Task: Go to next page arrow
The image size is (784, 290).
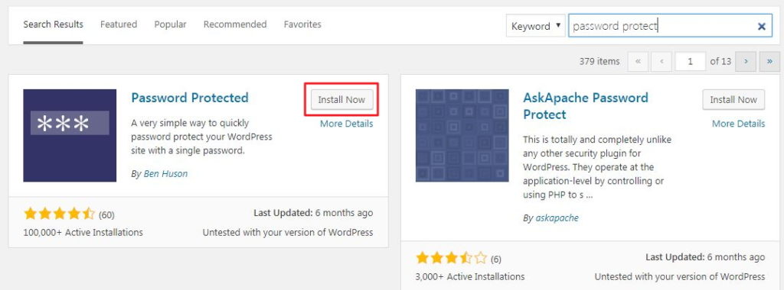Action: (x=746, y=61)
